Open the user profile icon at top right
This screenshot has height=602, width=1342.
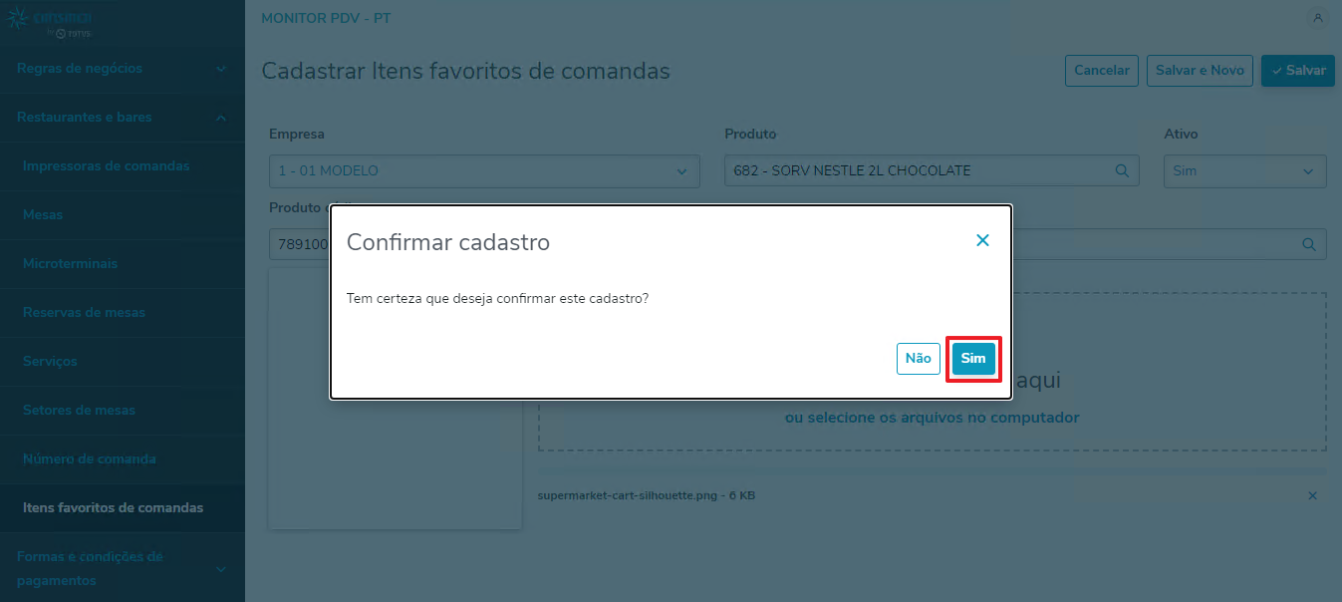(1318, 19)
